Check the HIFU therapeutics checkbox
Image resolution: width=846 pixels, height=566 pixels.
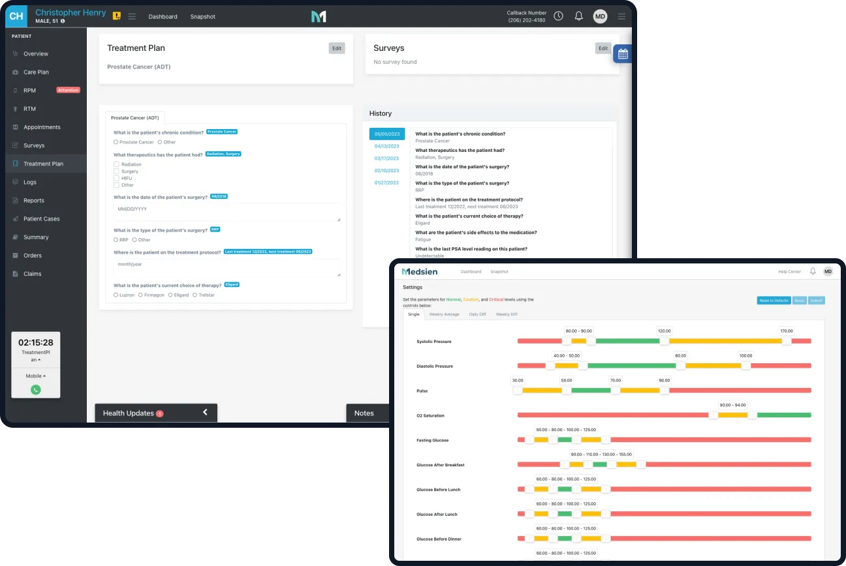coord(116,178)
